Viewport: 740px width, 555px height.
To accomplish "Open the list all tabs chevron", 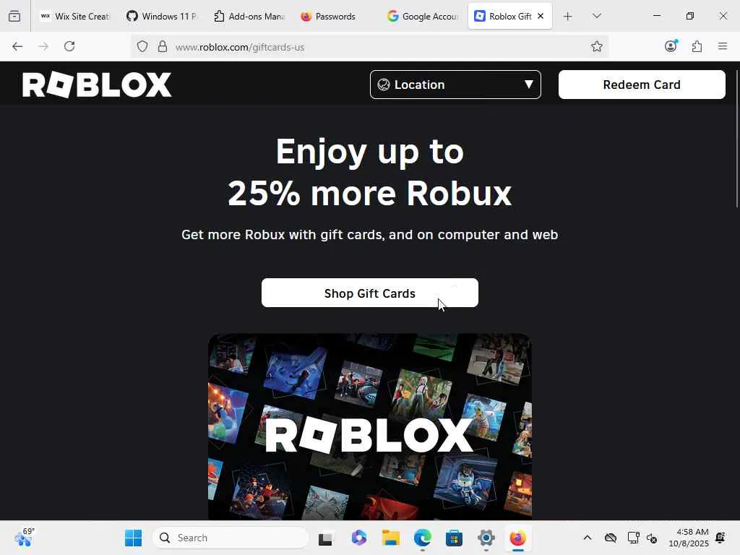I will (x=596, y=16).
